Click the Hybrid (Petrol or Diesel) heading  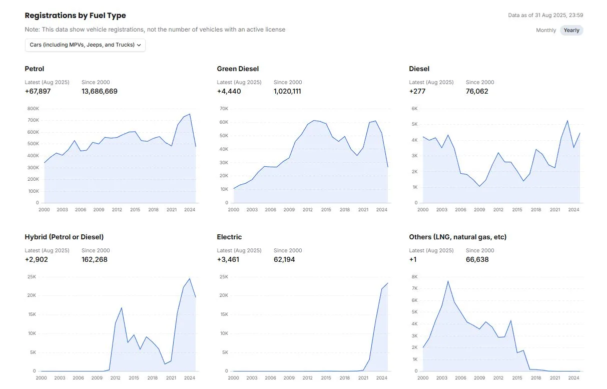coord(64,237)
